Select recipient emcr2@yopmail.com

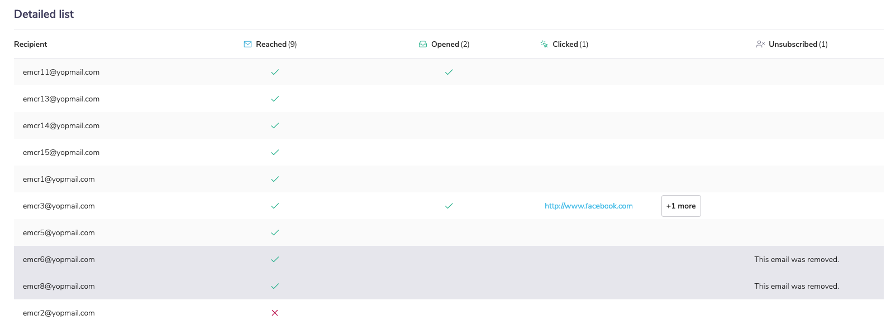59,313
